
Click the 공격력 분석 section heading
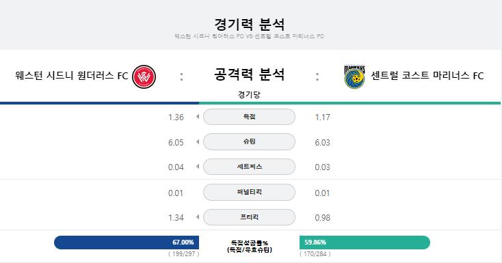249,74
